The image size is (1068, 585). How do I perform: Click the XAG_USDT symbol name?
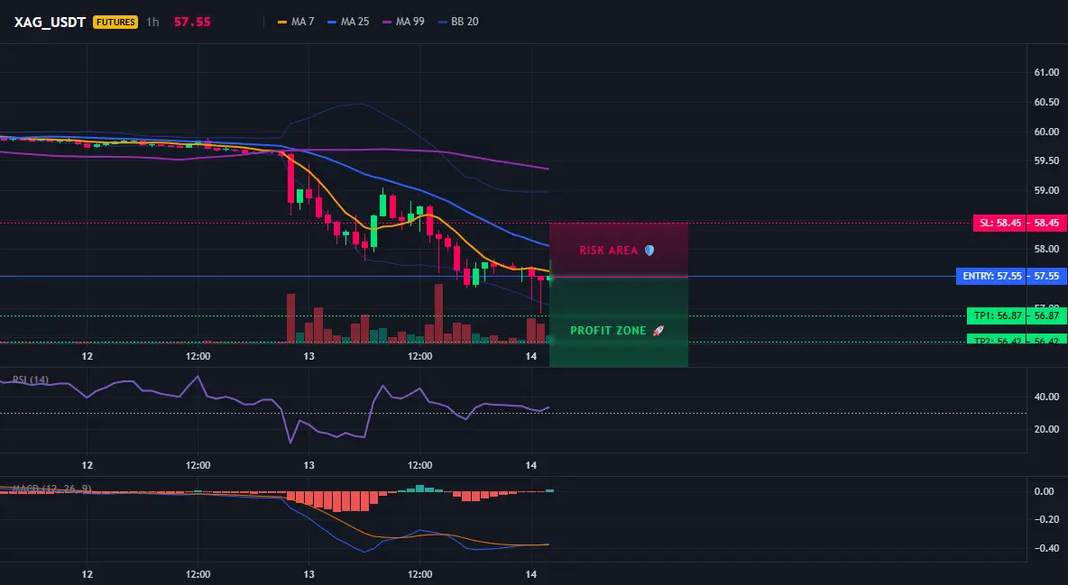[x=50, y=22]
